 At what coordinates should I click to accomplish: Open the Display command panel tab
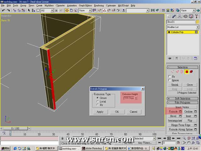tap(191, 16)
